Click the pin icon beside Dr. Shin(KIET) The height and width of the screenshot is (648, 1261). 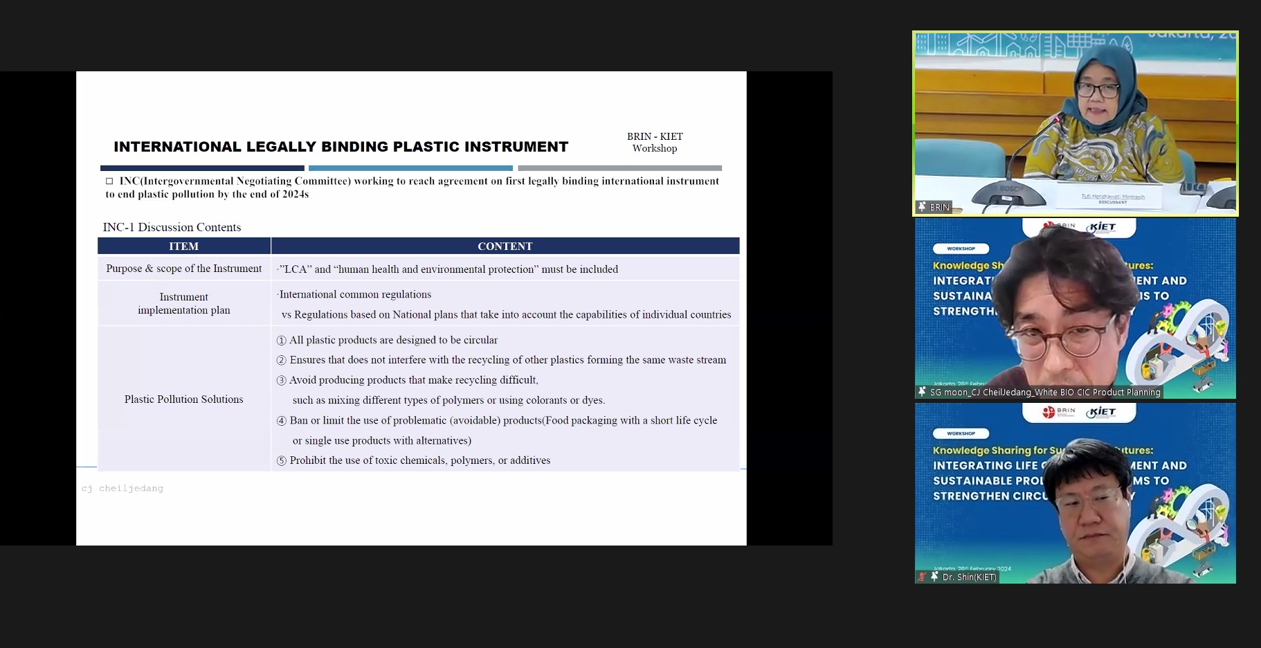pos(934,576)
